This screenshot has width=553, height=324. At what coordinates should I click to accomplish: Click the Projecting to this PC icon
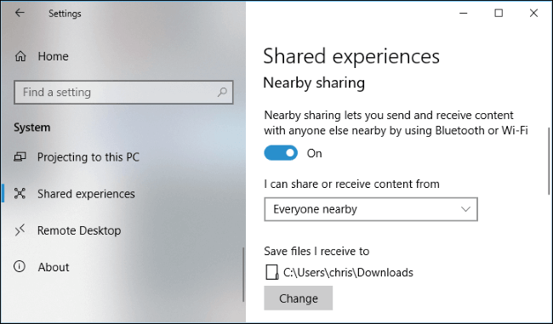tap(20, 156)
